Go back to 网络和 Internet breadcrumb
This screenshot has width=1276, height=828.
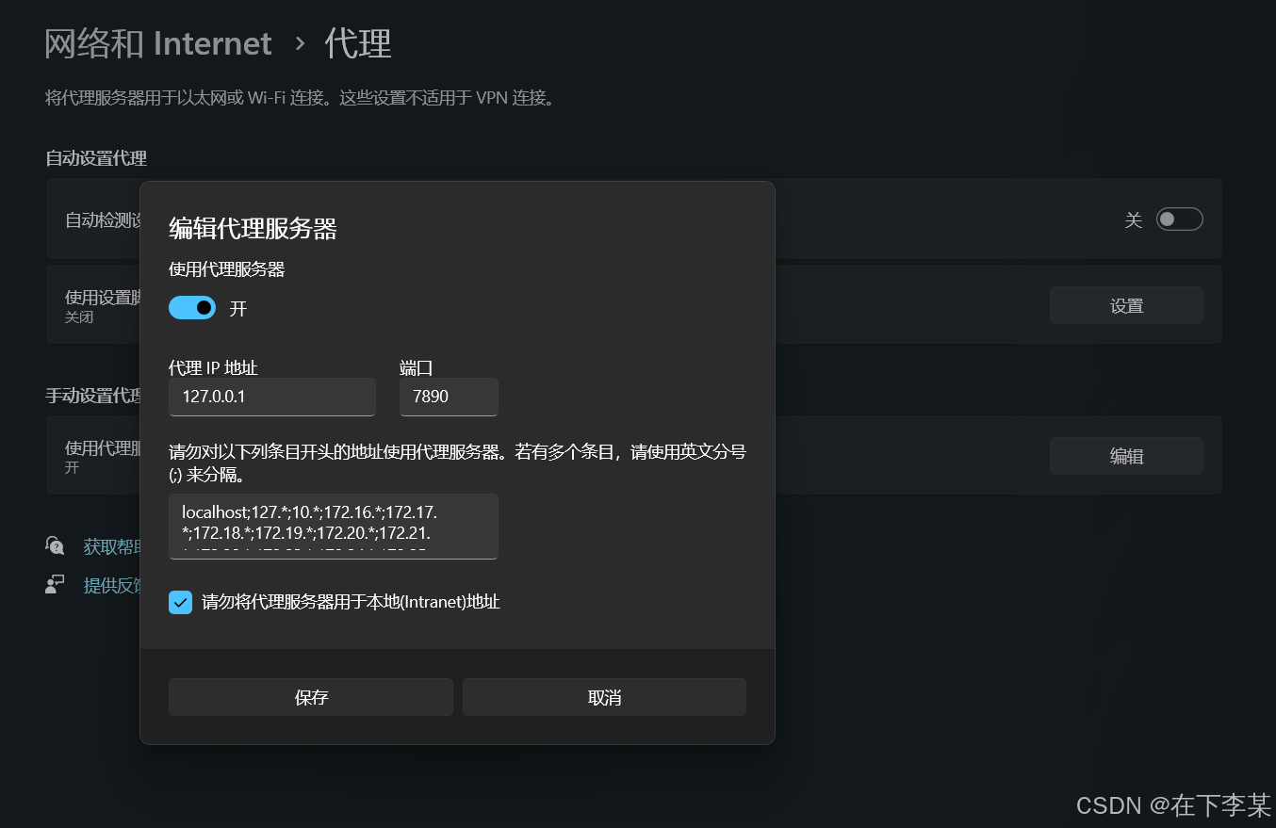[158, 43]
